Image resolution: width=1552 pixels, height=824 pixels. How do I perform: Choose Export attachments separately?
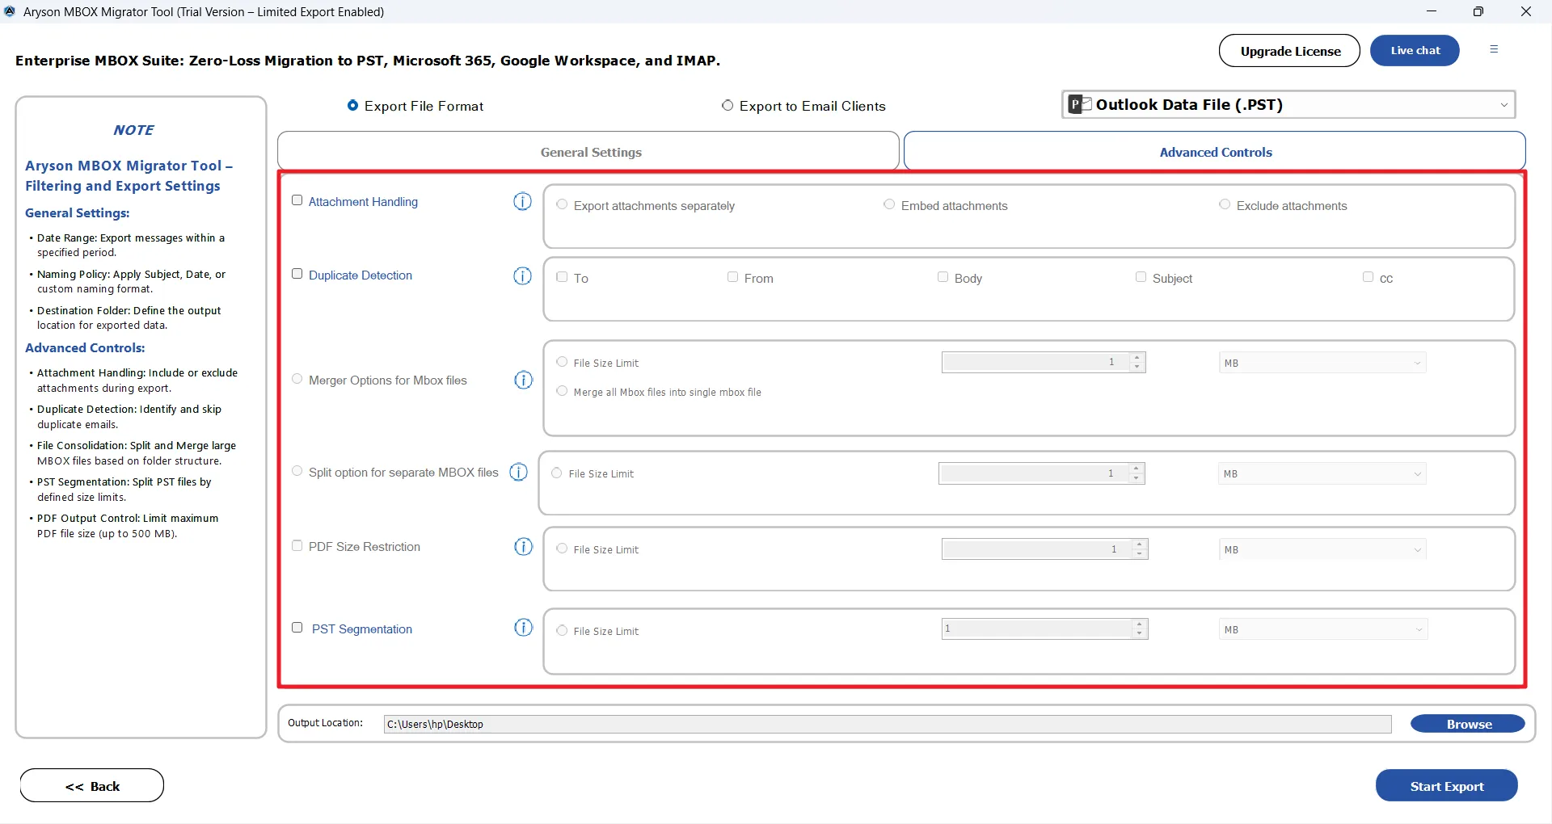pos(563,204)
